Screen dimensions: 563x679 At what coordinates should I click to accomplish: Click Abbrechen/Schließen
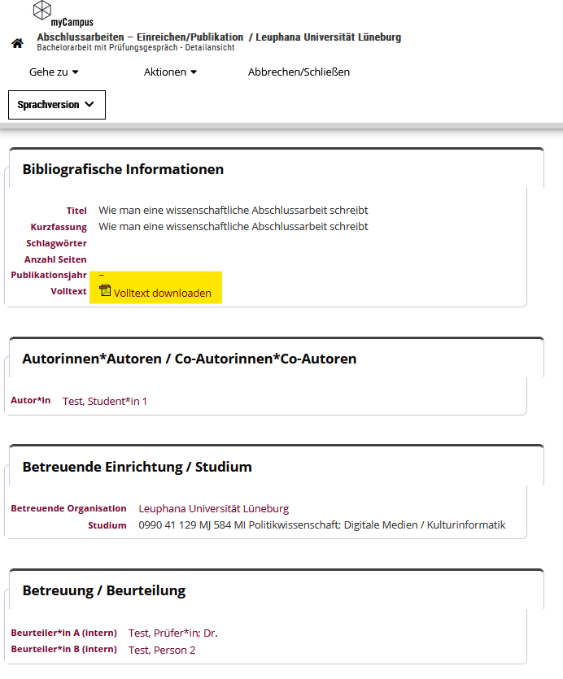tap(299, 72)
